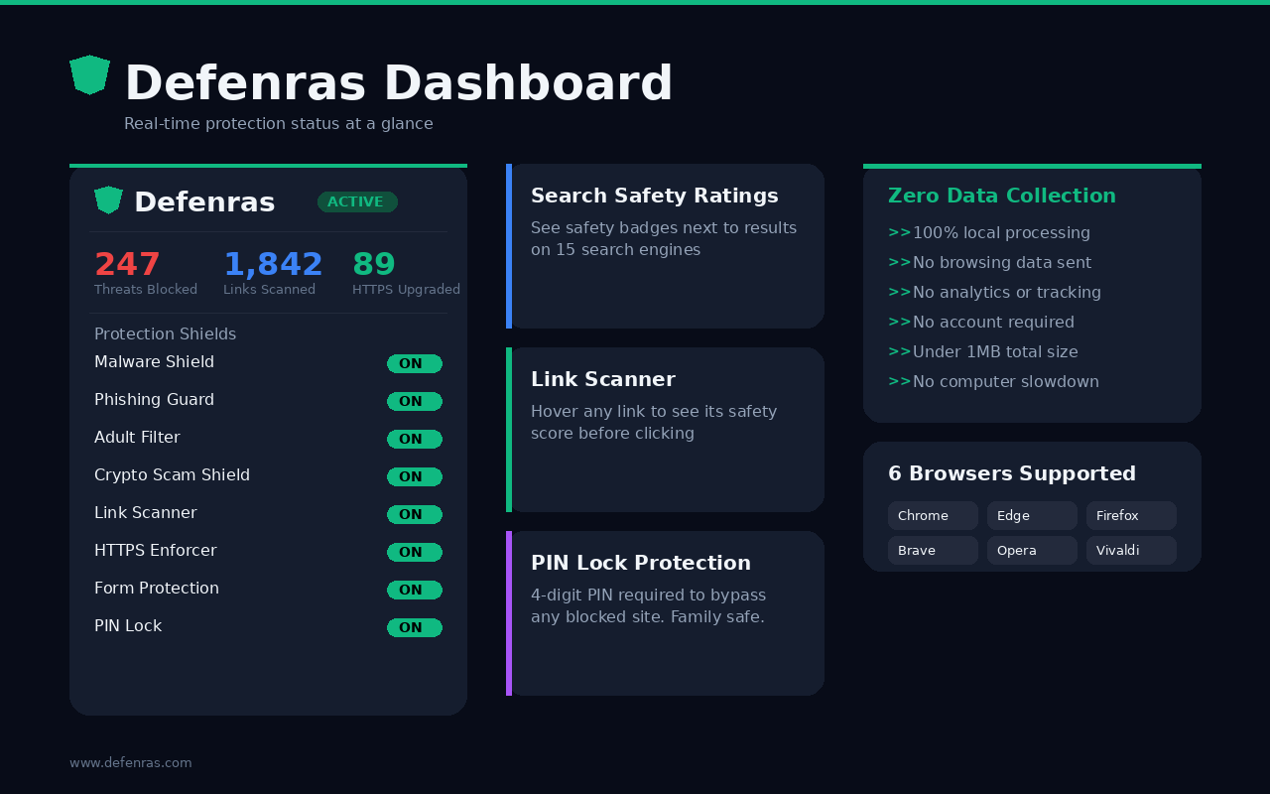Screen dimensions: 1270x794
Task: Click the 89 HTTPS Upgraded counter
Action: (406, 273)
